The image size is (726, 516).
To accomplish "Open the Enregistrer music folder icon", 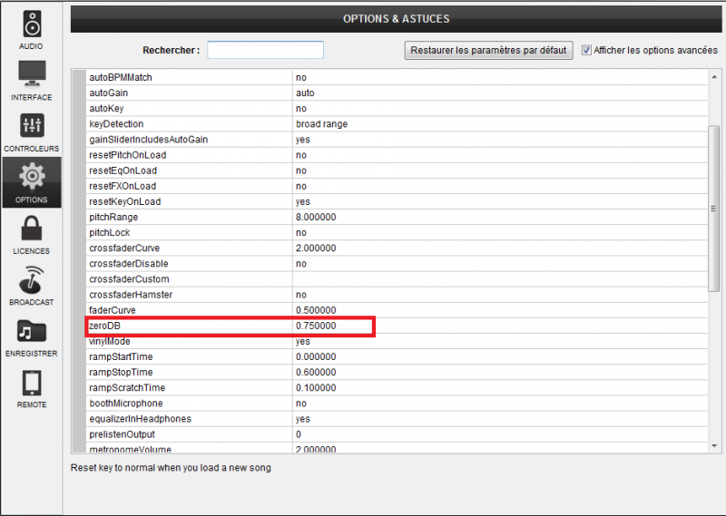I will [32, 331].
